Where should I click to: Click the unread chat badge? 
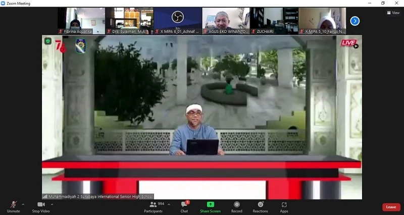[x=187, y=202]
